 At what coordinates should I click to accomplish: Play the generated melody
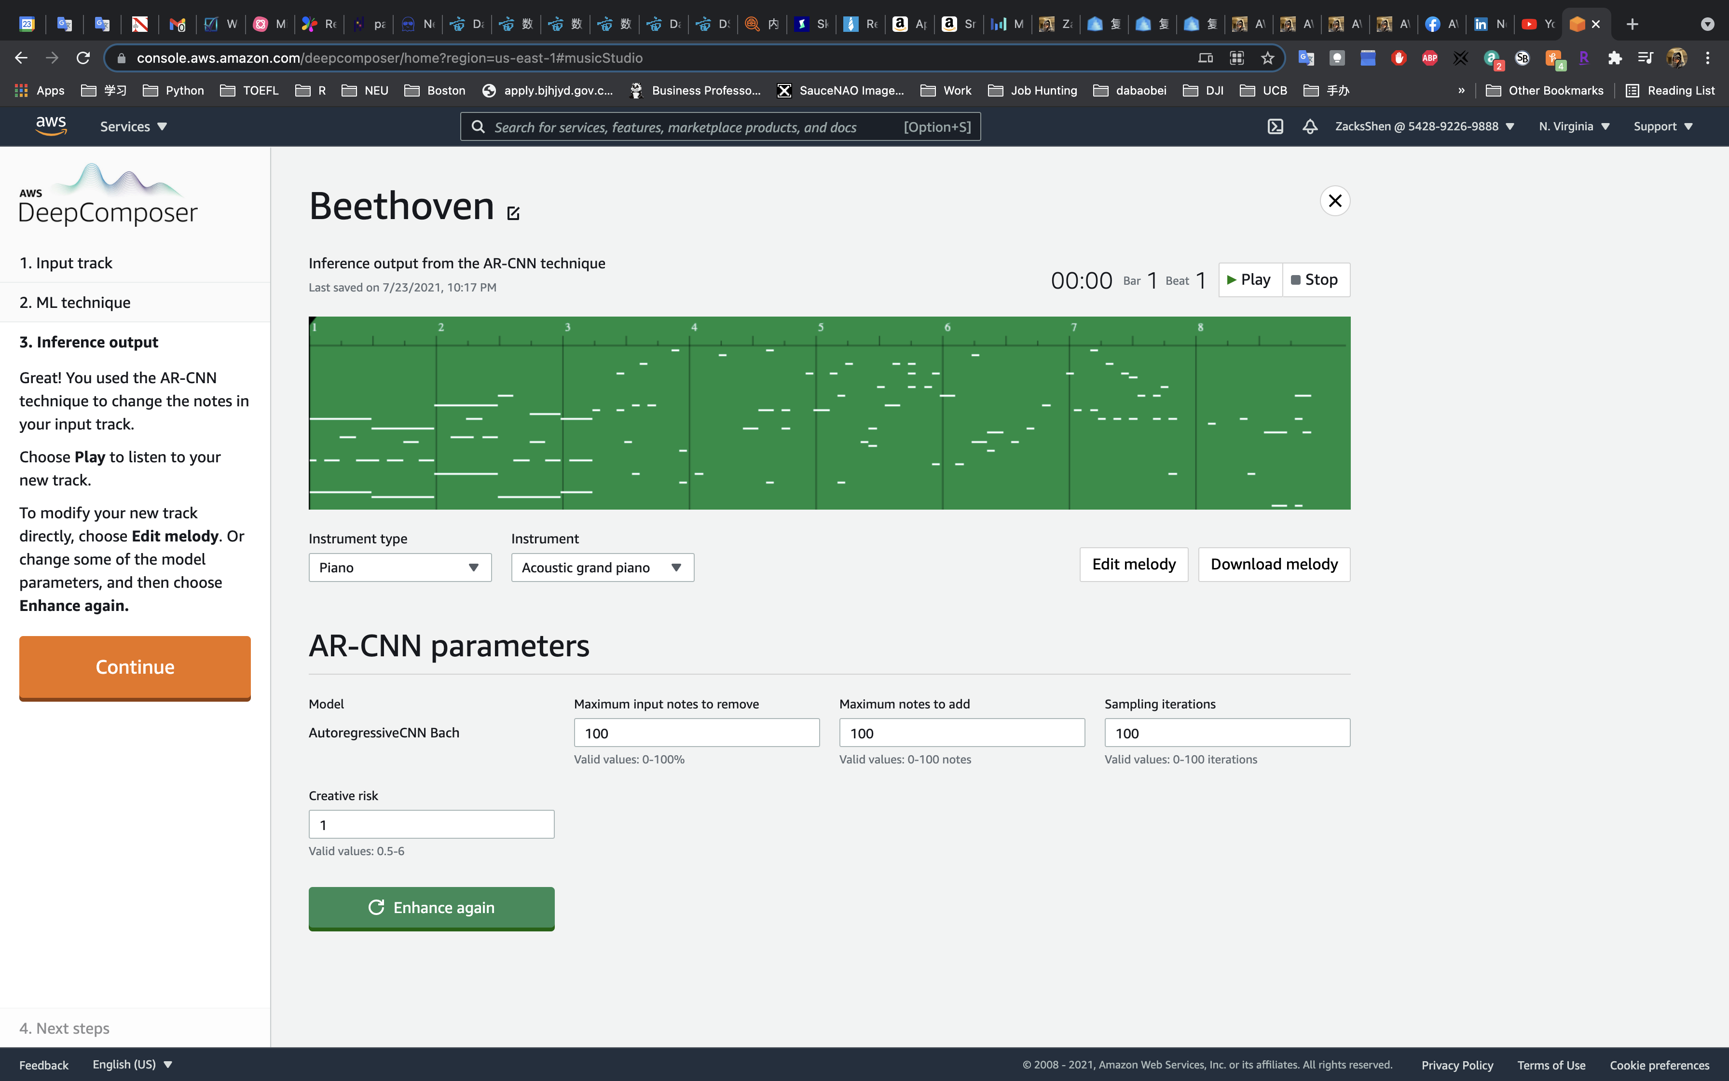[1249, 279]
